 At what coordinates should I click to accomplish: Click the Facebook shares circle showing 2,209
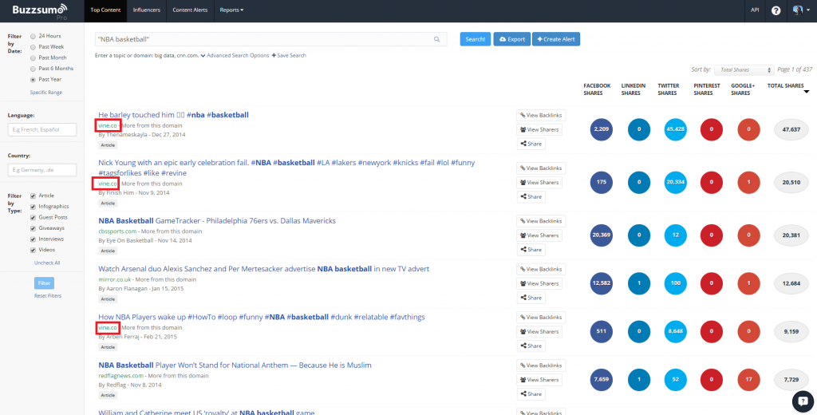tap(602, 129)
